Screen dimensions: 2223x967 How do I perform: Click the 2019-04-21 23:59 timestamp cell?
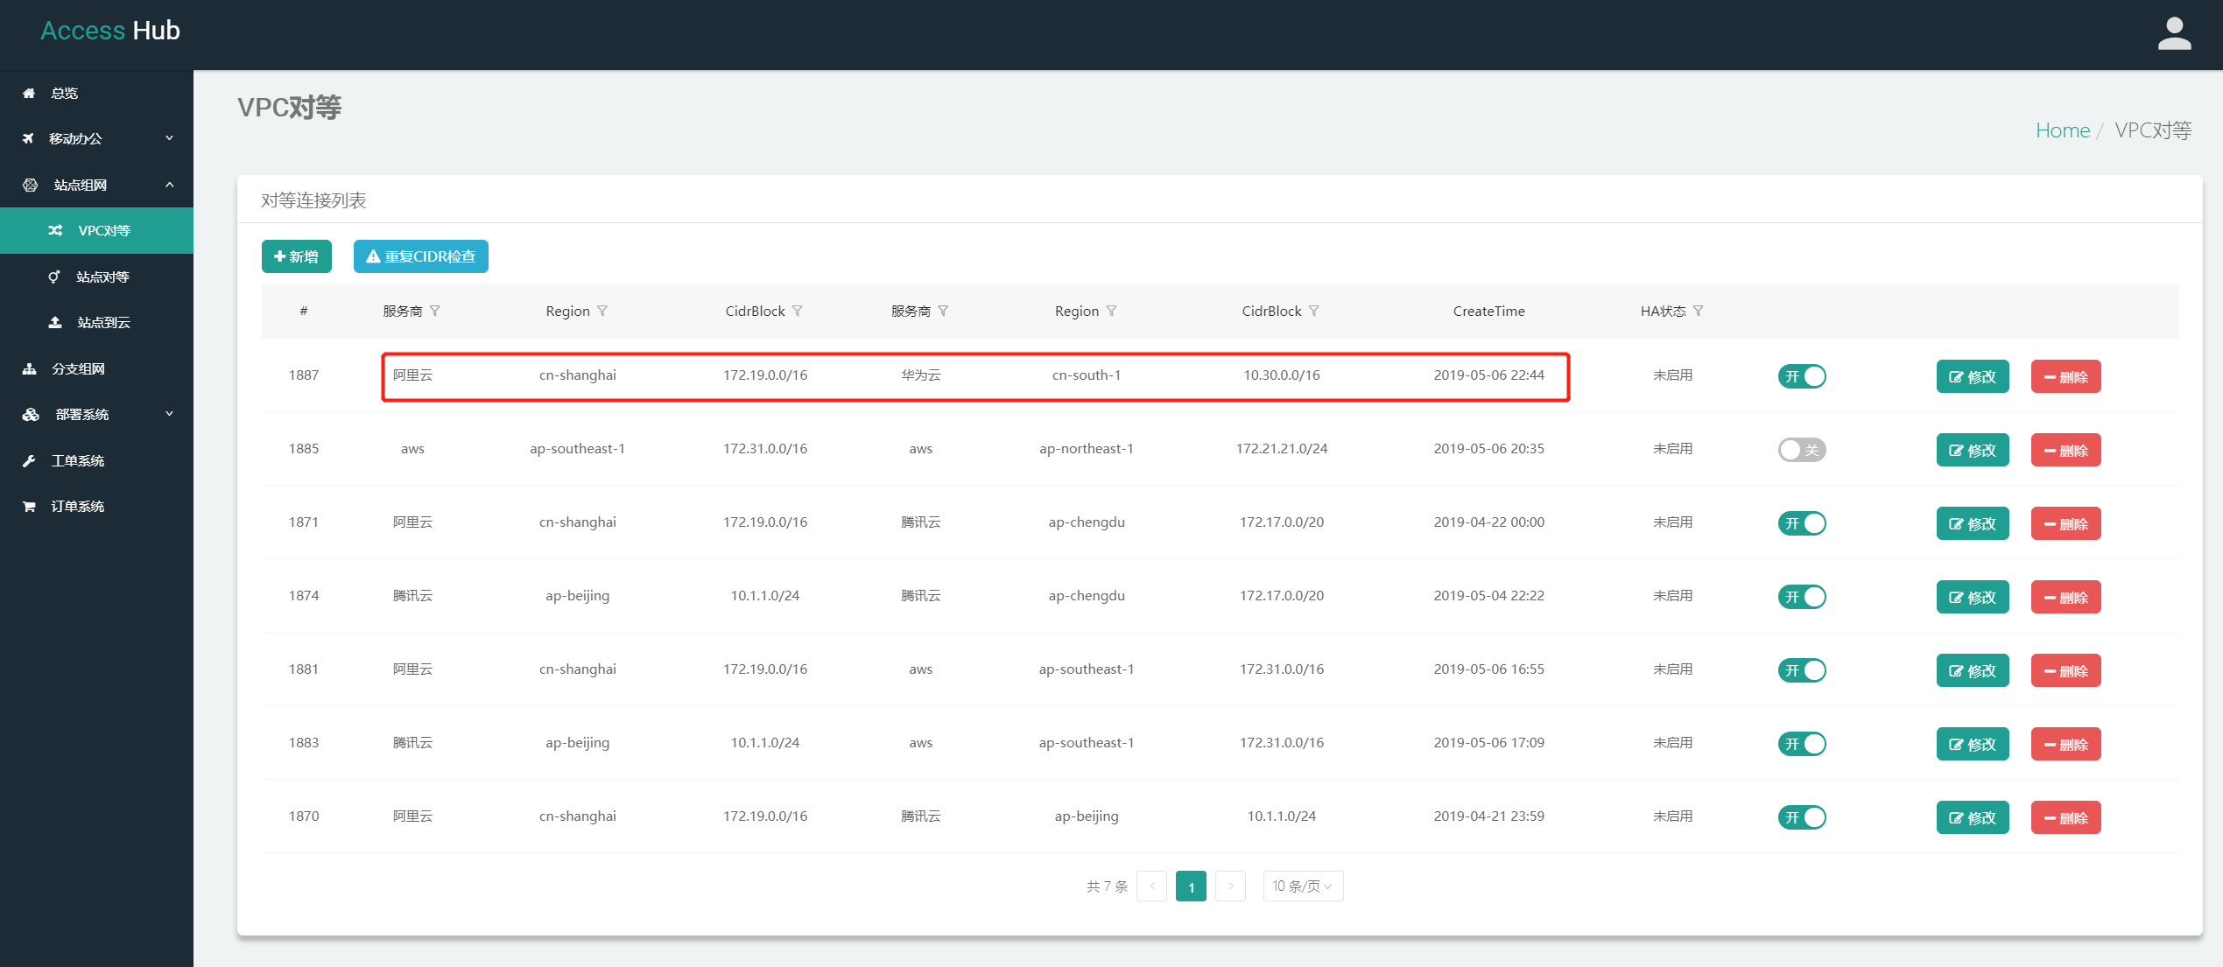[1488, 816]
